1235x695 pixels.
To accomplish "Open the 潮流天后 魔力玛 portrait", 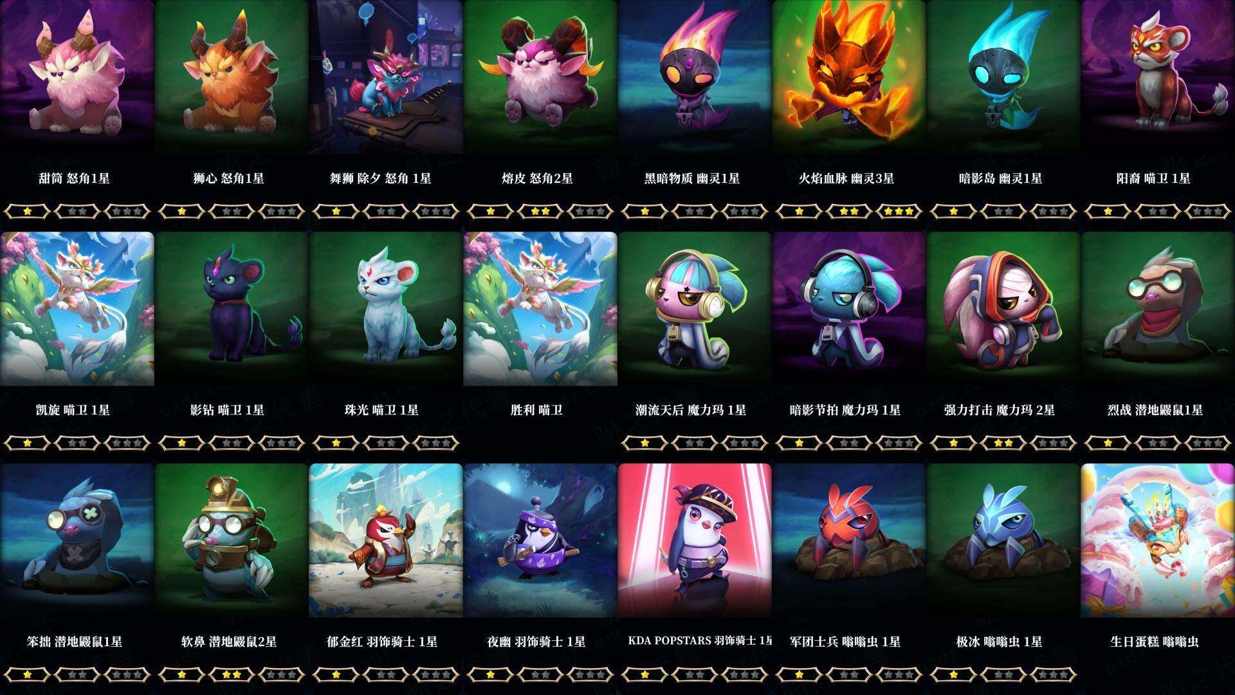I will pyautogui.click(x=695, y=309).
